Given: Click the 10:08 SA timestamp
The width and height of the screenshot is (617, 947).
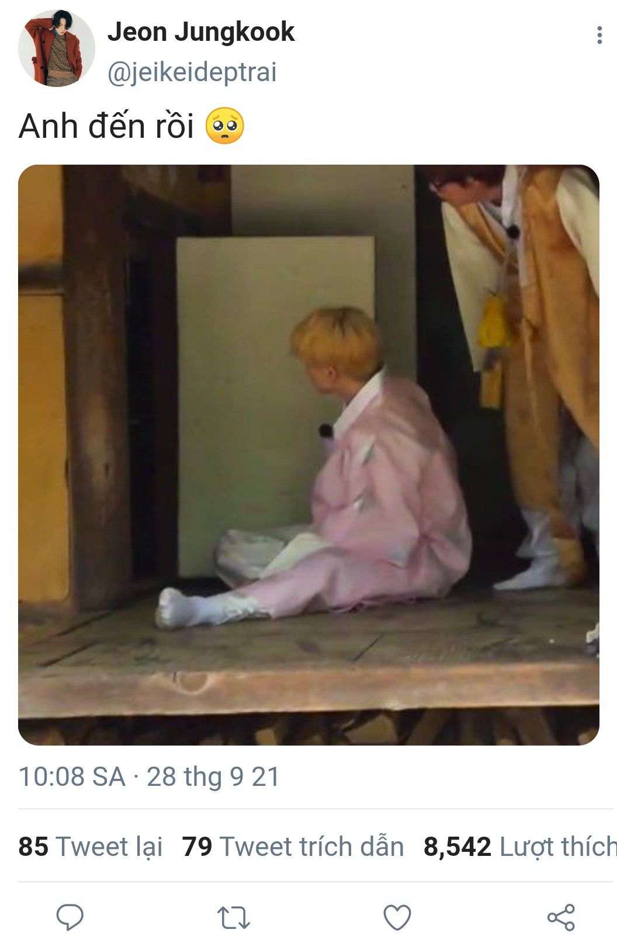Looking at the screenshot, I should pos(72,777).
